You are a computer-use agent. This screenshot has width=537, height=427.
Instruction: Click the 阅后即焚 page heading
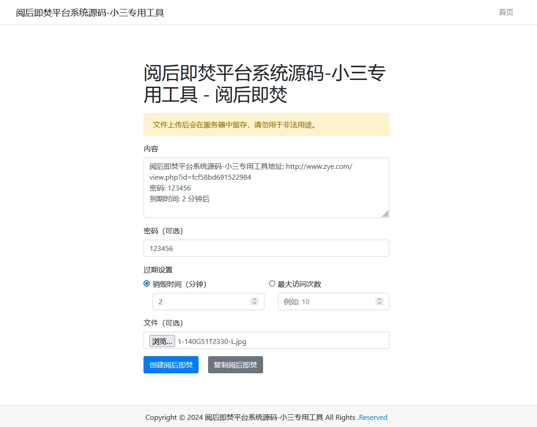coord(266,84)
